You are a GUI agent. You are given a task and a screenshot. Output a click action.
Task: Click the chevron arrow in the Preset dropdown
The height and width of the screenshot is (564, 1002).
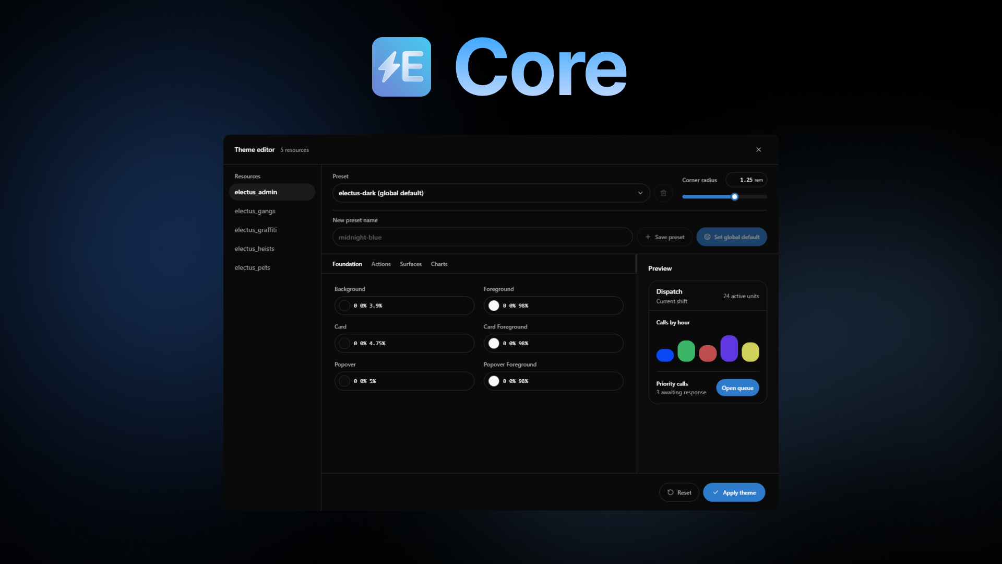(640, 193)
